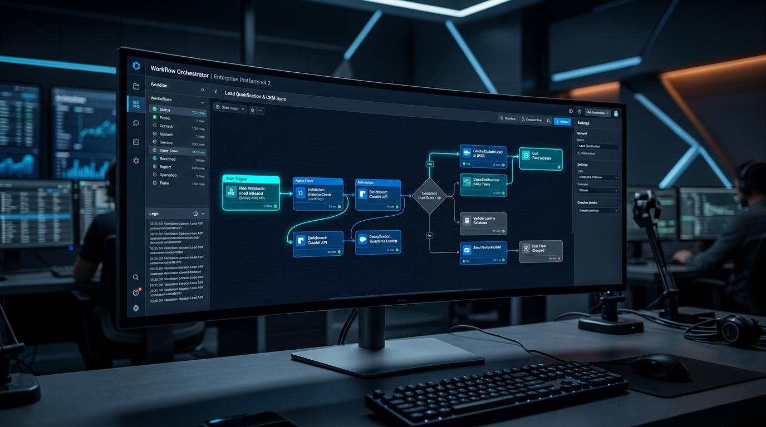Screen dimensions: 766x427
Task: Open the user avatar at the top right
Action: pyautogui.click(x=616, y=113)
